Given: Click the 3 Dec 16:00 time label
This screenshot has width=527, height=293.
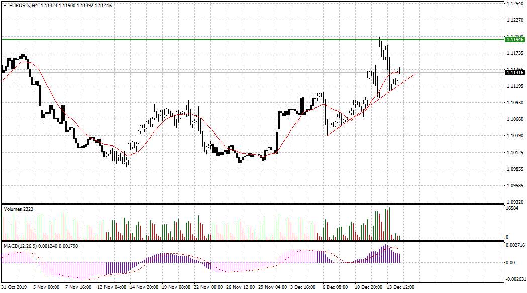Looking at the screenshot, I should [x=303, y=288].
